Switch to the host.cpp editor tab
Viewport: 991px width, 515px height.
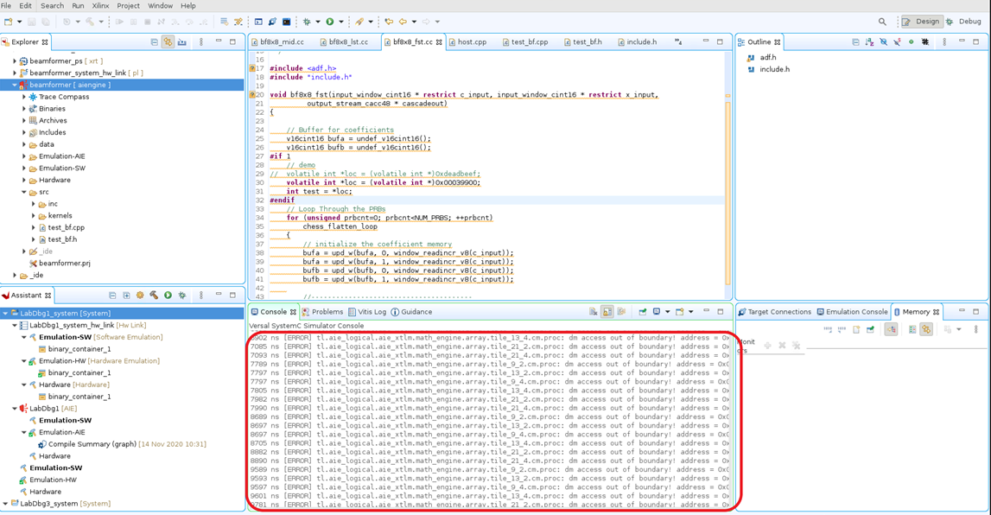(472, 41)
